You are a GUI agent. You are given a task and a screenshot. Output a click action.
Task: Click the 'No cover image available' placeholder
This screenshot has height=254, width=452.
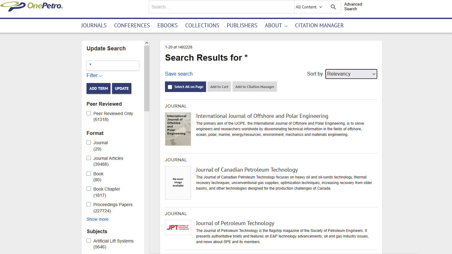pyautogui.click(x=178, y=182)
